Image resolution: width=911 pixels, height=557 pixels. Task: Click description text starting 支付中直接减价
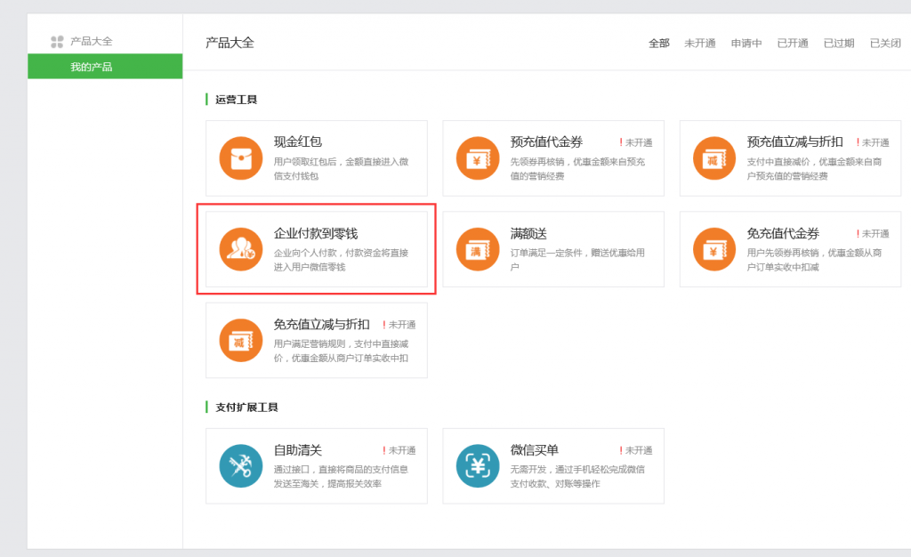[814, 169]
